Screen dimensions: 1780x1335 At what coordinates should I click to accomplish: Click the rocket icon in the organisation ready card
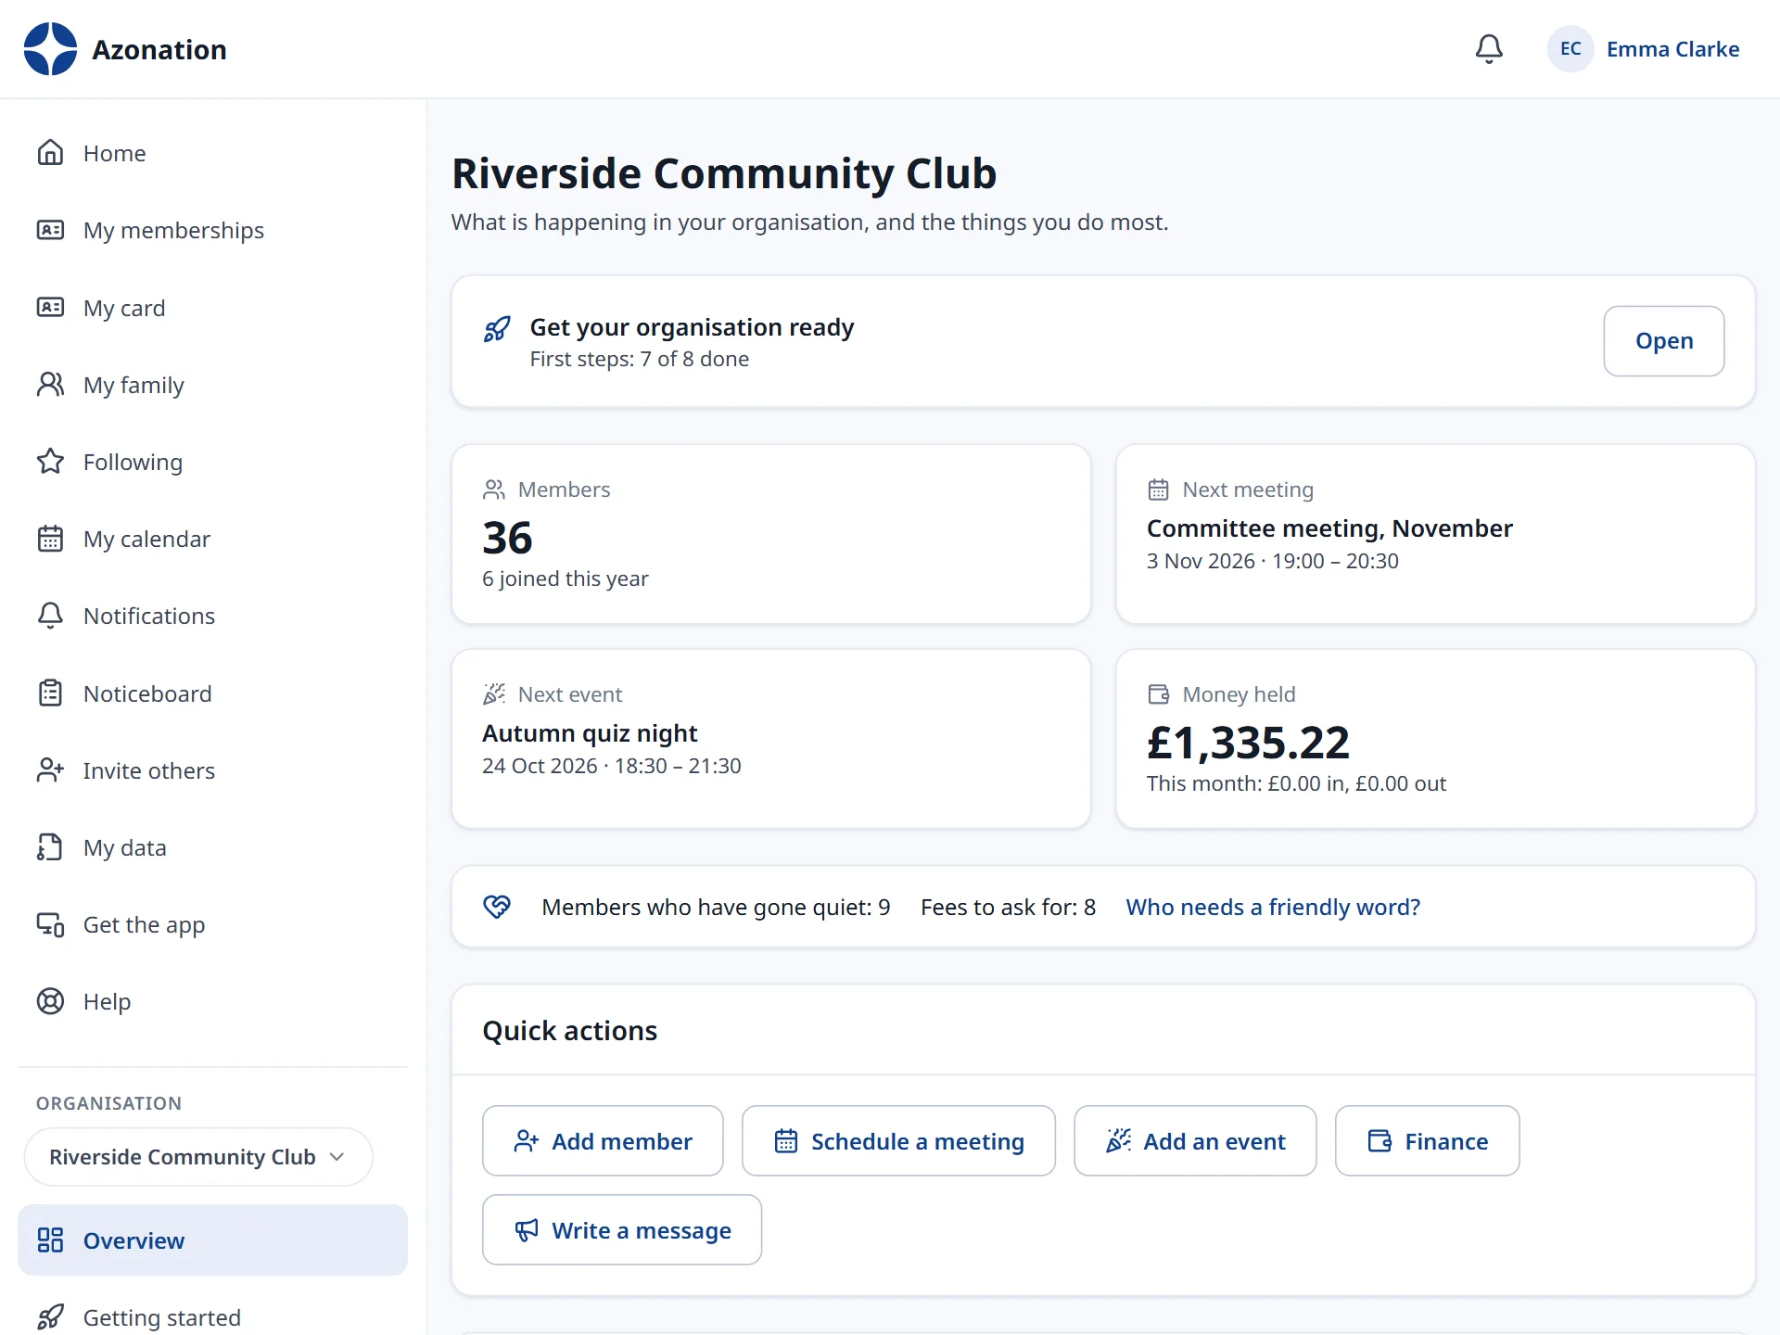[x=497, y=328]
